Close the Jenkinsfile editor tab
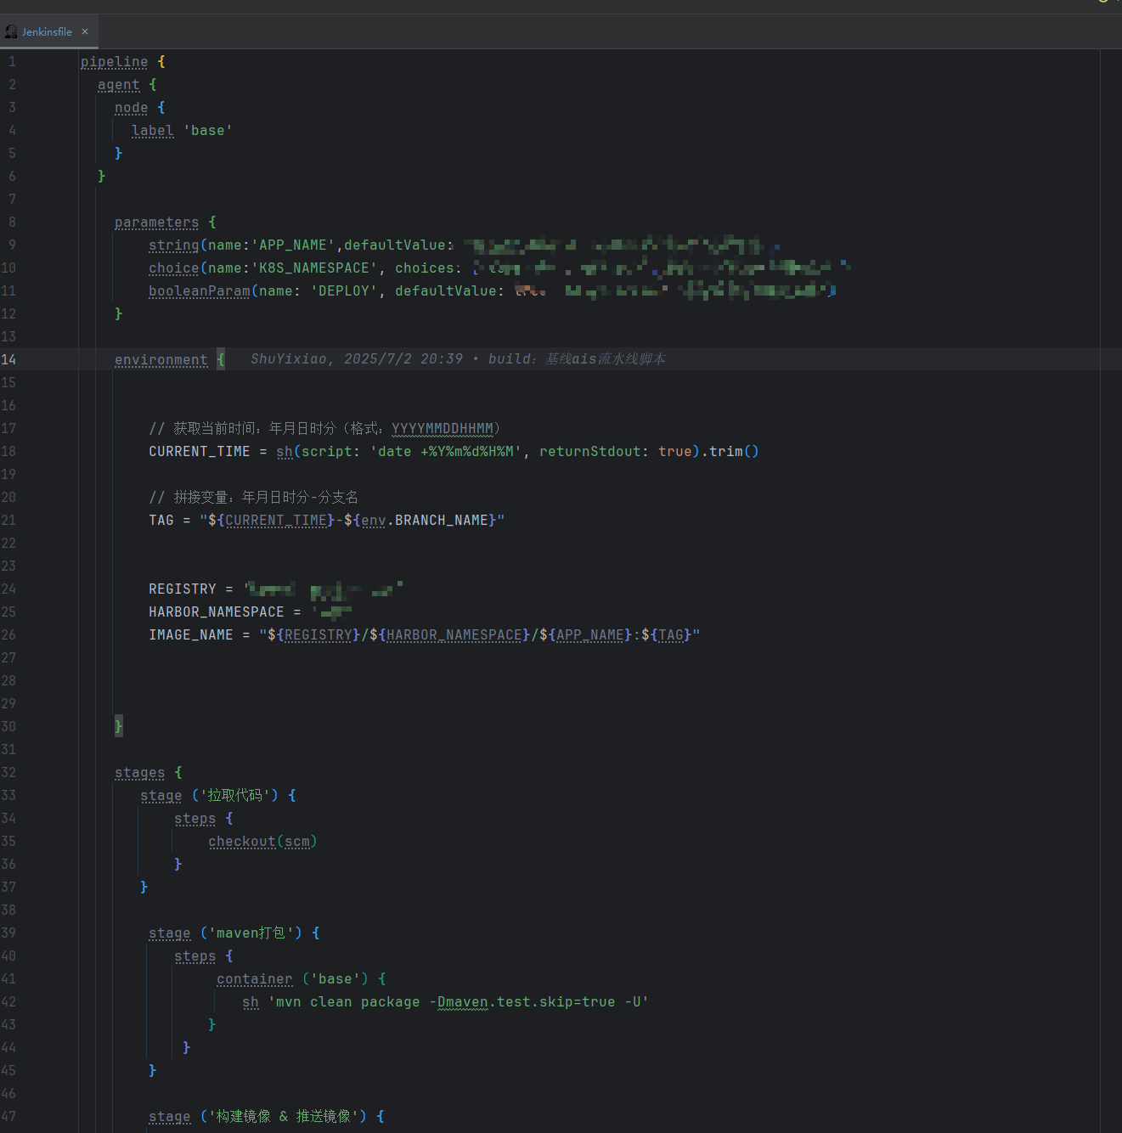This screenshot has height=1133, width=1122. tap(85, 31)
